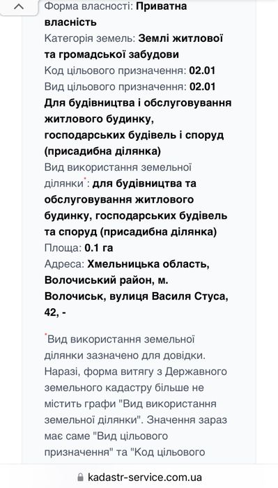The image size is (278, 488).
Task: Select the kadastr-service.com.ua address bar text
Action: (145, 477)
